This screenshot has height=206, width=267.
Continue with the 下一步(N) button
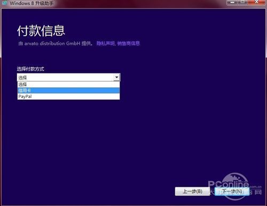tap(232, 191)
